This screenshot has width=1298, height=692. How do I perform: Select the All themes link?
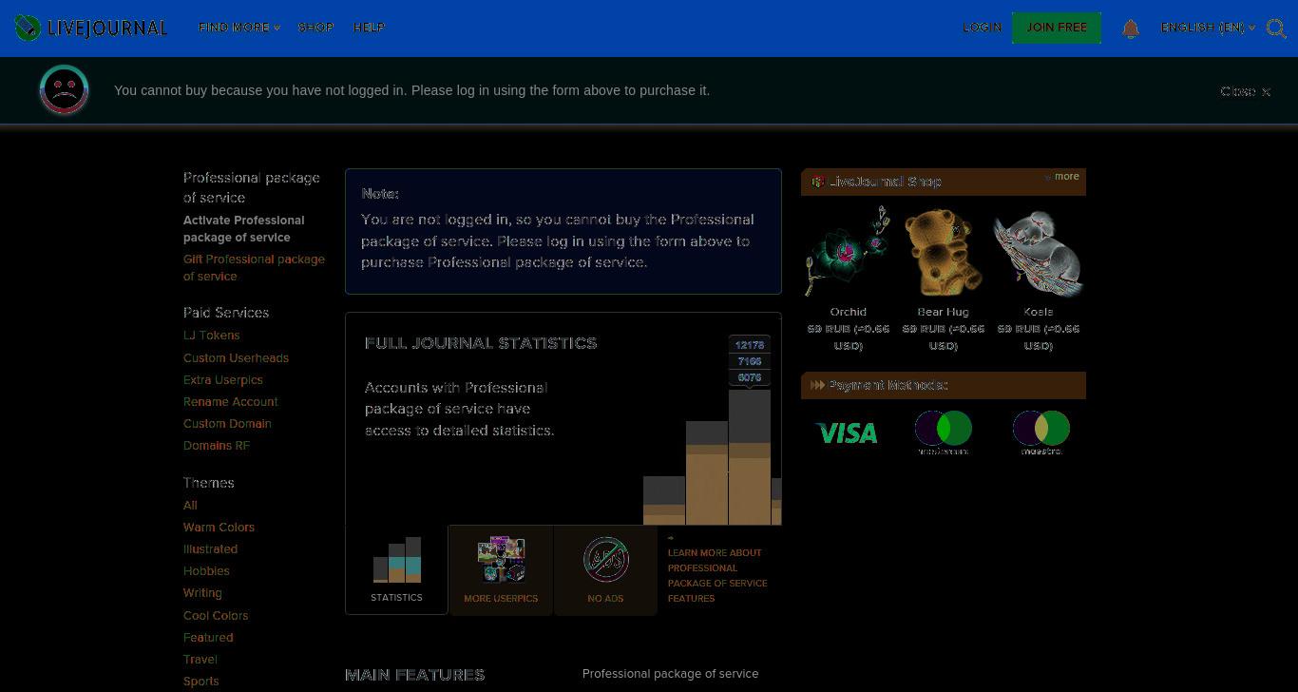[x=190, y=506]
